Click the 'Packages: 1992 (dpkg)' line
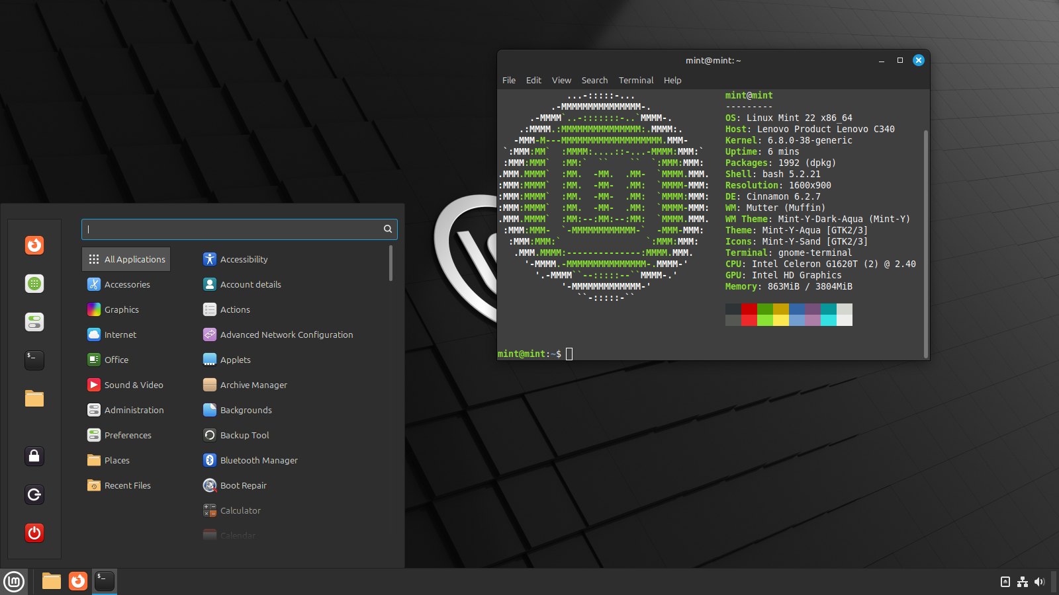Screen dimensions: 1059x595 click(781, 163)
